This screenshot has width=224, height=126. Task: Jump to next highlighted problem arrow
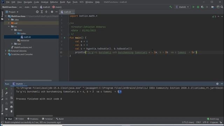pos(222,16)
